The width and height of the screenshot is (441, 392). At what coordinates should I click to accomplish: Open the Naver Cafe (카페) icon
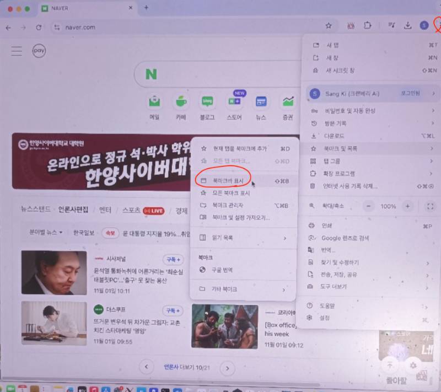(181, 103)
